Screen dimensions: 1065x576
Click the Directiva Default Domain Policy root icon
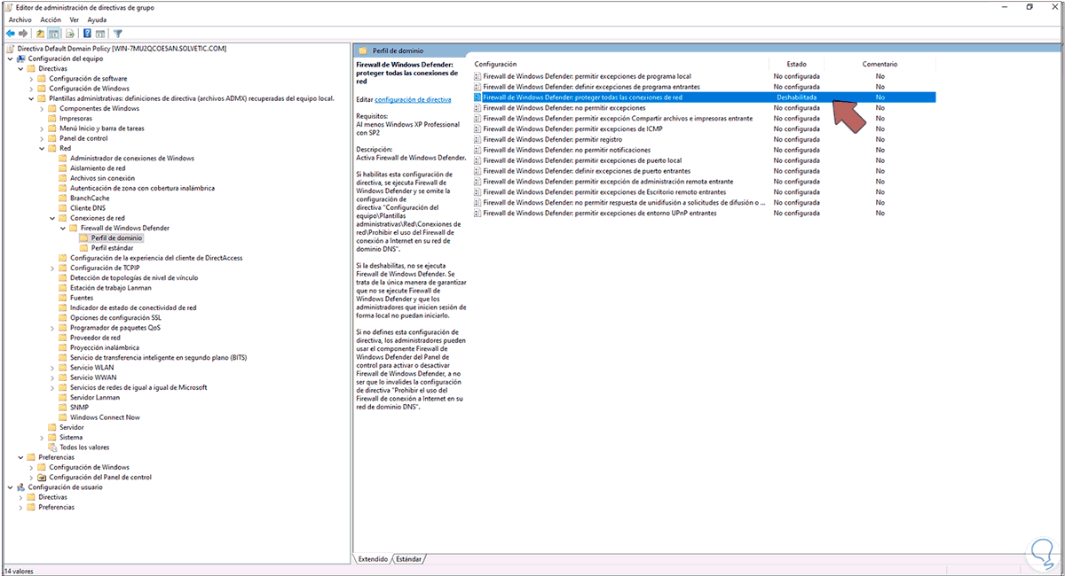tap(12, 48)
